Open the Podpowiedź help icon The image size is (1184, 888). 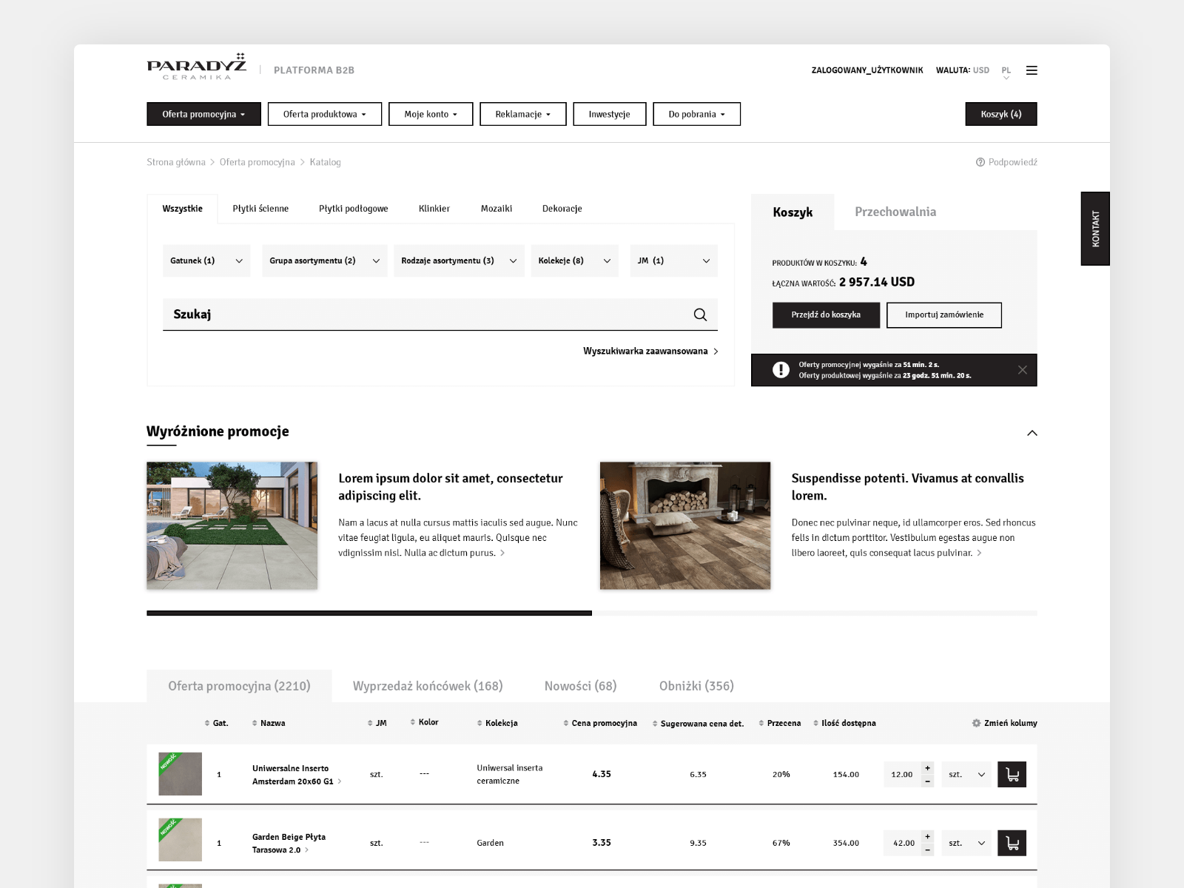[980, 162]
